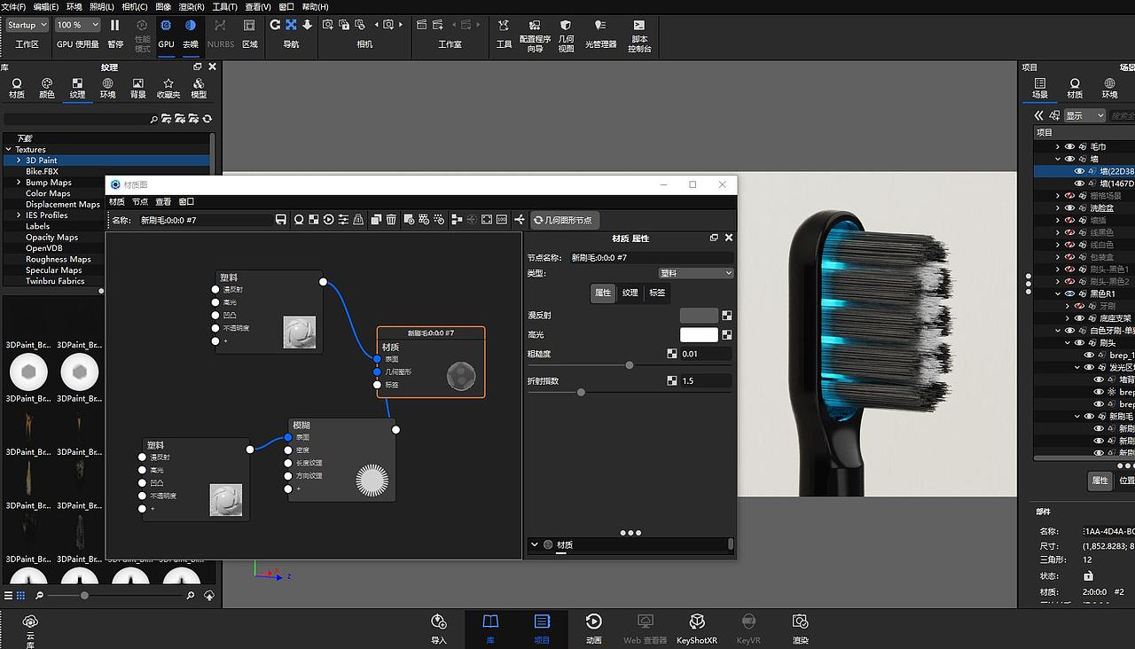Open the 脚本控制台 scripting console

coord(639,35)
